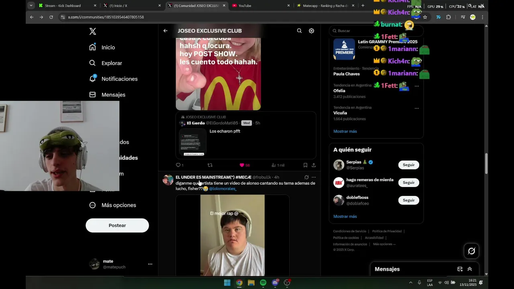Click Mostrar más under A quién seguir
The image size is (514, 289).
(x=345, y=216)
